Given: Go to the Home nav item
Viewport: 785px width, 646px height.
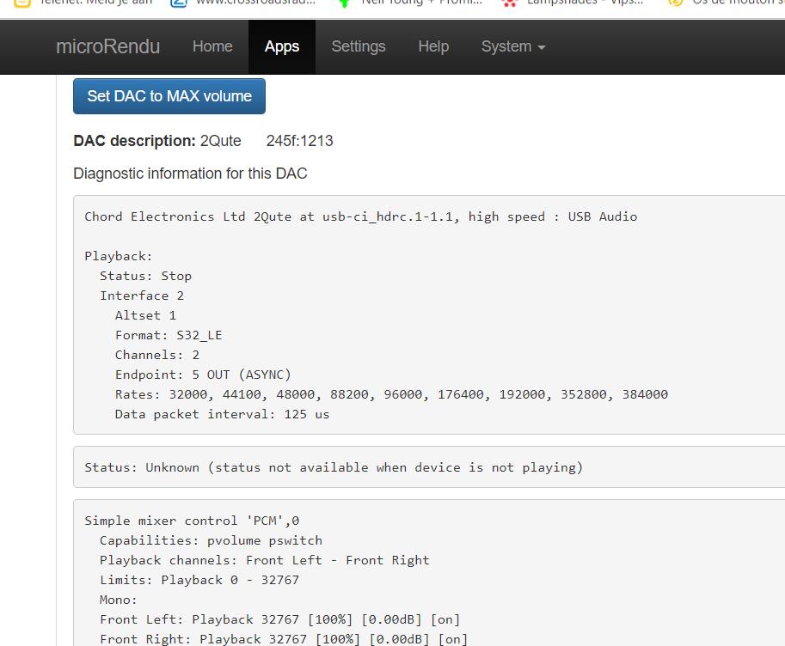Looking at the screenshot, I should [x=212, y=46].
